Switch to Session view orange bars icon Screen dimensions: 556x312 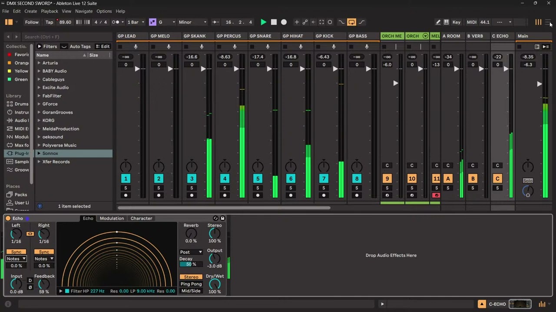tap(538, 22)
